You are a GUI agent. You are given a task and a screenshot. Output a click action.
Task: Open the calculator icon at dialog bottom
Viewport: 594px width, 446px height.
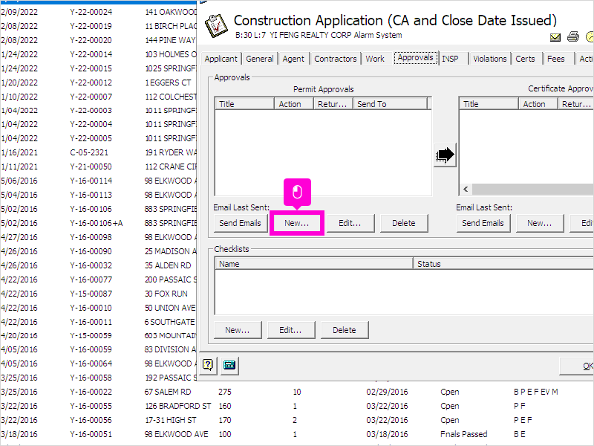[x=229, y=365]
